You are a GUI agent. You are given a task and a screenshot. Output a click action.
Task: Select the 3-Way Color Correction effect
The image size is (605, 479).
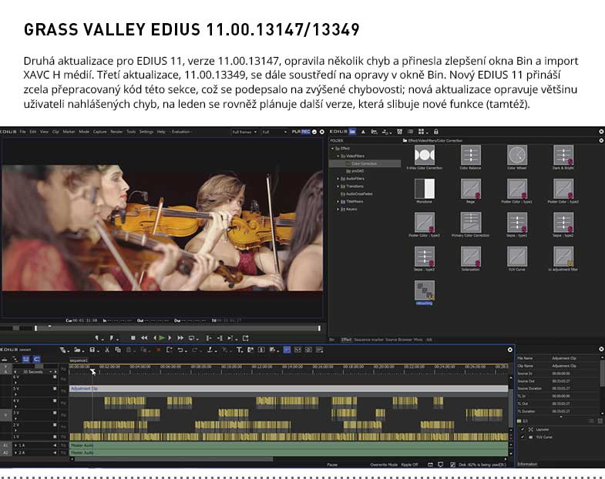425,157
